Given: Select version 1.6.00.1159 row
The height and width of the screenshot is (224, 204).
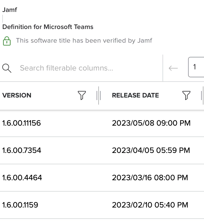Looking at the screenshot, I should point(102,205).
